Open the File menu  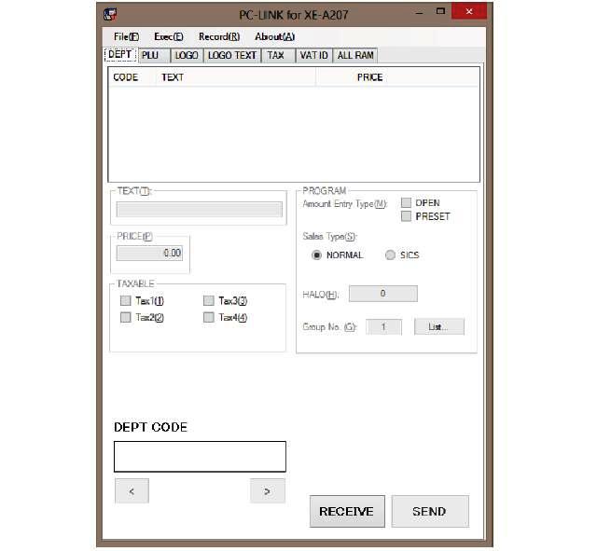[126, 36]
